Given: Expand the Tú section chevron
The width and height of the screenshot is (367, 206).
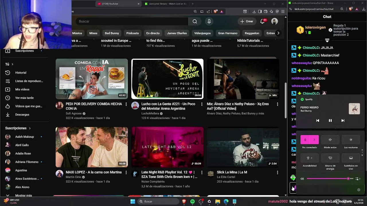Looking at the screenshot, I should [x=12, y=64].
